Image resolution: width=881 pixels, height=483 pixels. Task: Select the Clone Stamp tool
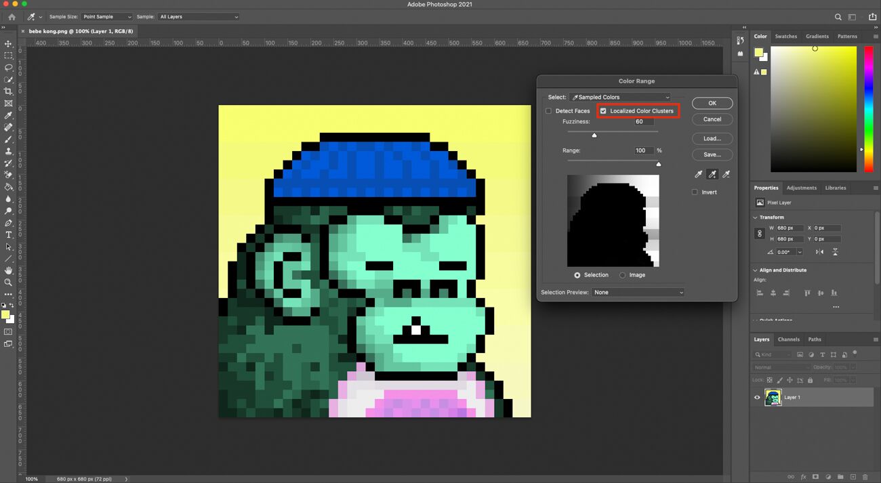[8, 152]
